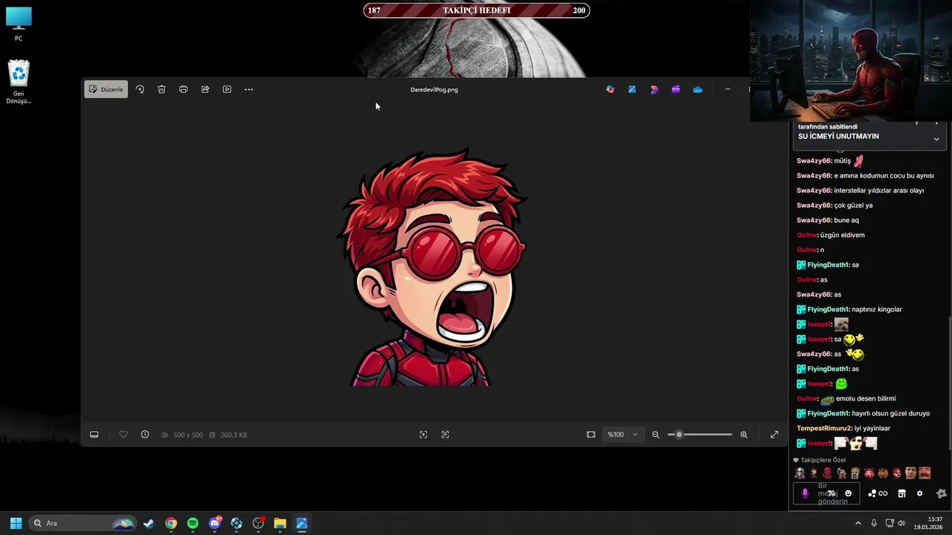Select the first emote under Takipçilere Özel
This screenshot has width=952, height=535.
(800, 473)
